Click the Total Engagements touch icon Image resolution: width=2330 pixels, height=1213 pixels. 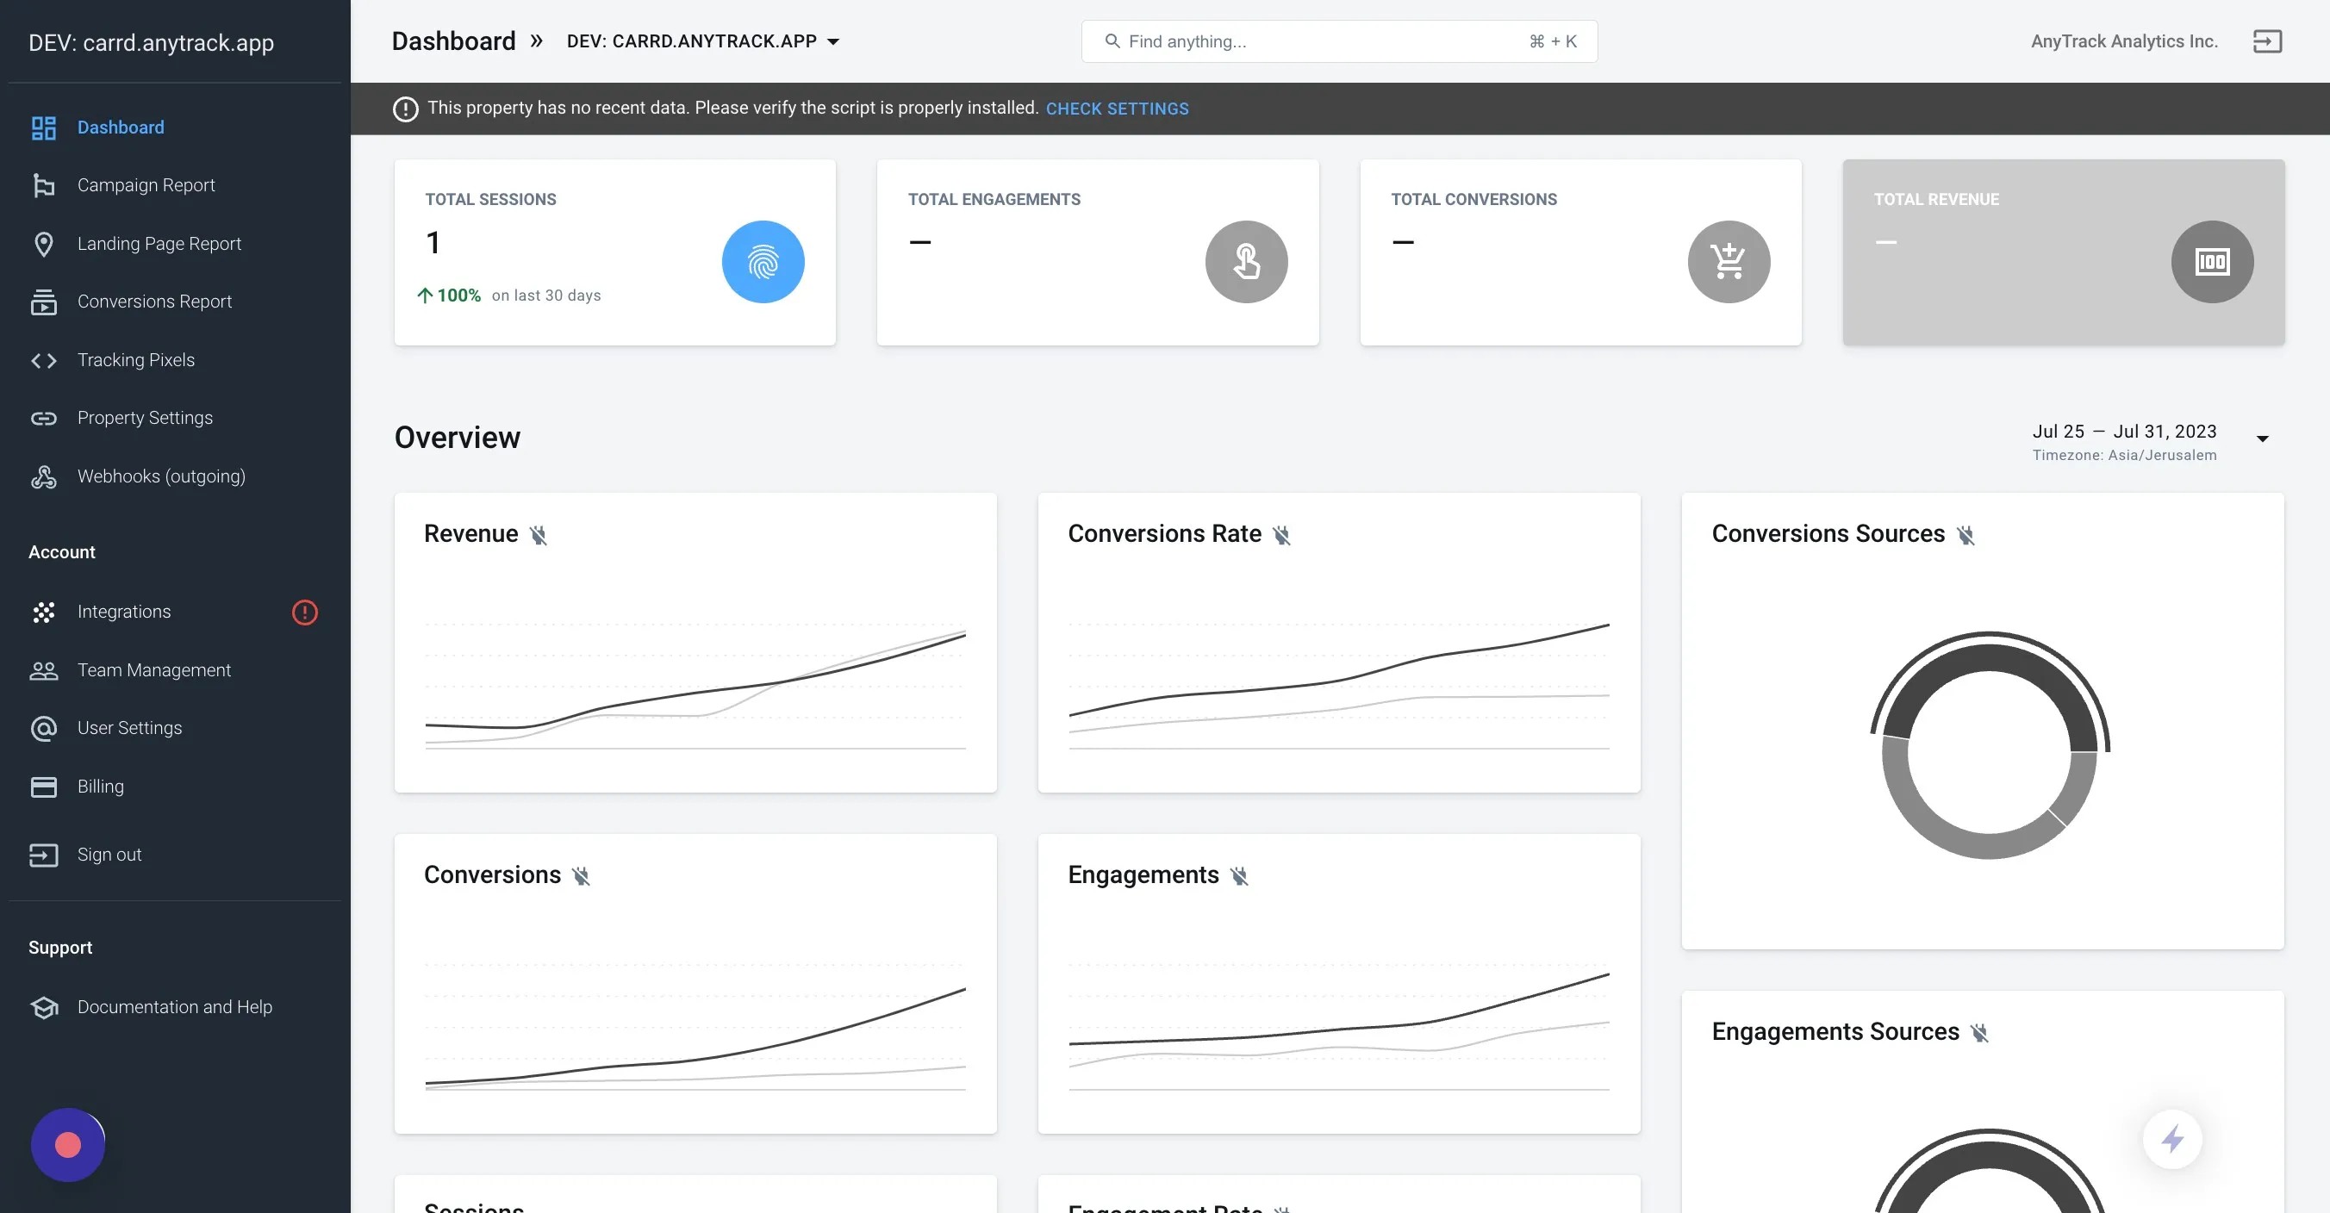click(x=1245, y=261)
